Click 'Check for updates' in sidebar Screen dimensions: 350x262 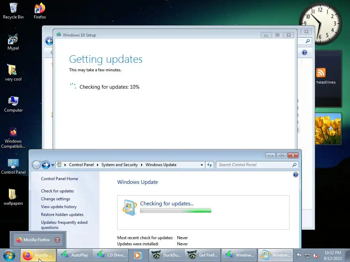[57, 191]
